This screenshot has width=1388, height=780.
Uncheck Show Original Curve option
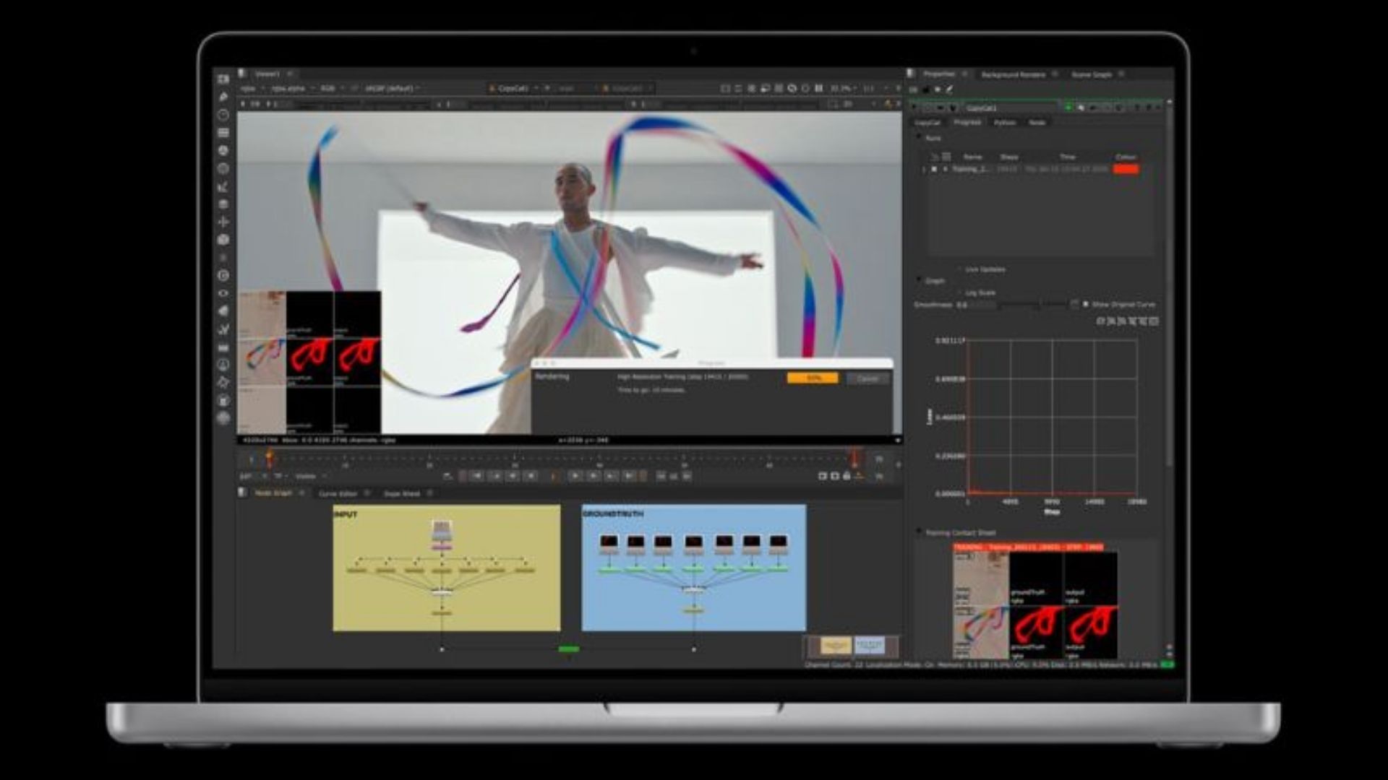pos(1087,304)
